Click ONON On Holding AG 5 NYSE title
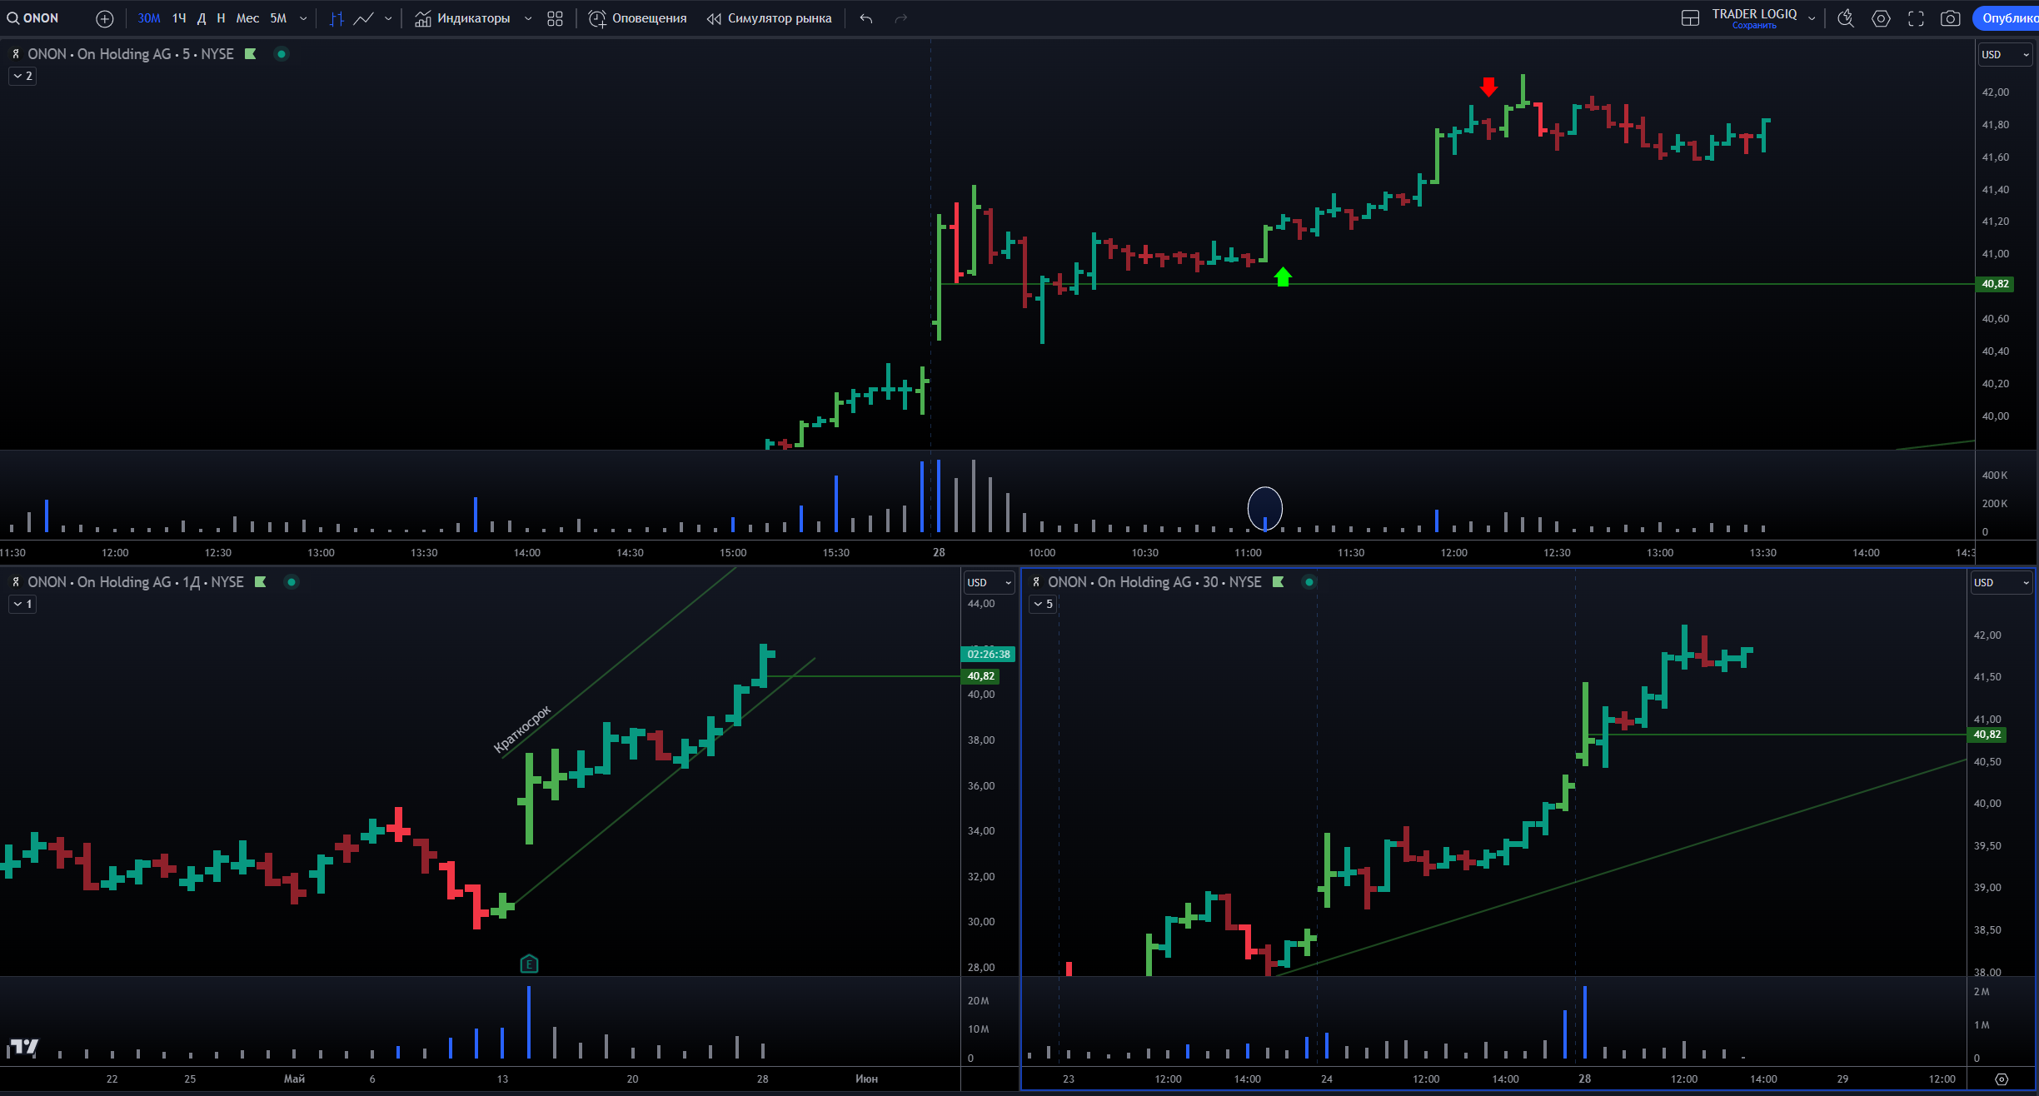Image resolution: width=2039 pixels, height=1096 pixels. click(131, 54)
